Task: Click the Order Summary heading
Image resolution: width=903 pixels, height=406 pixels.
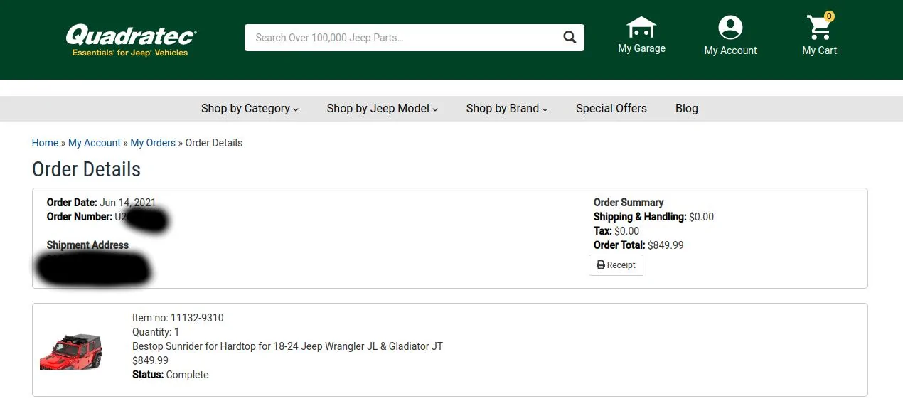Action: tap(629, 203)
